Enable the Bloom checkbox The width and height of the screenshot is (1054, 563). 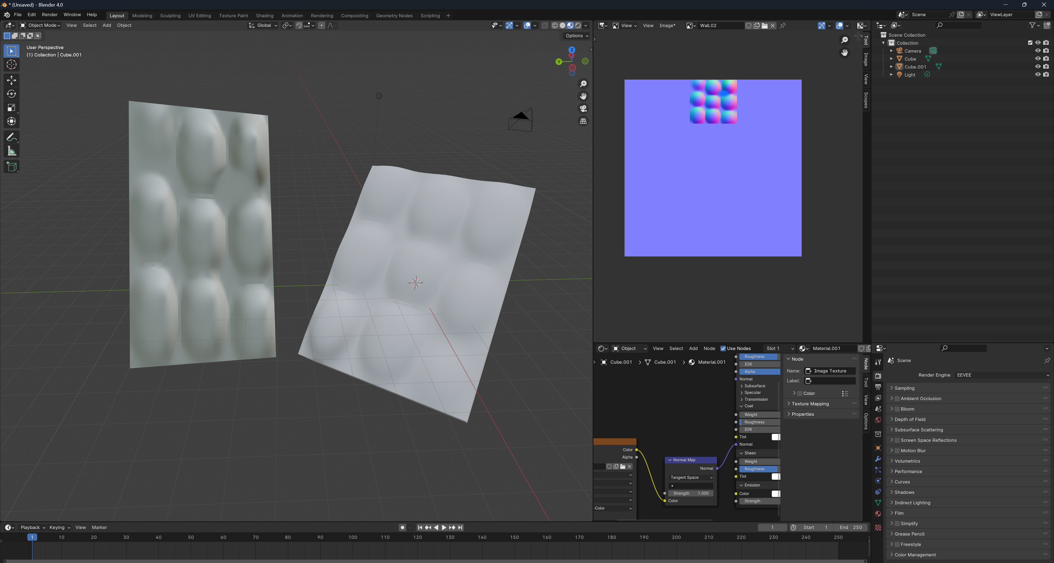[897, 409]
